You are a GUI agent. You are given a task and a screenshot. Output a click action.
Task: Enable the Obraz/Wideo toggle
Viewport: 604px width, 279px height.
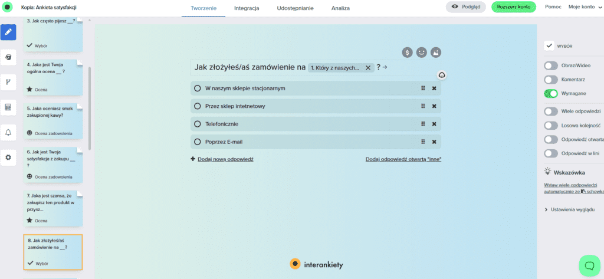(x=550, y=65)
